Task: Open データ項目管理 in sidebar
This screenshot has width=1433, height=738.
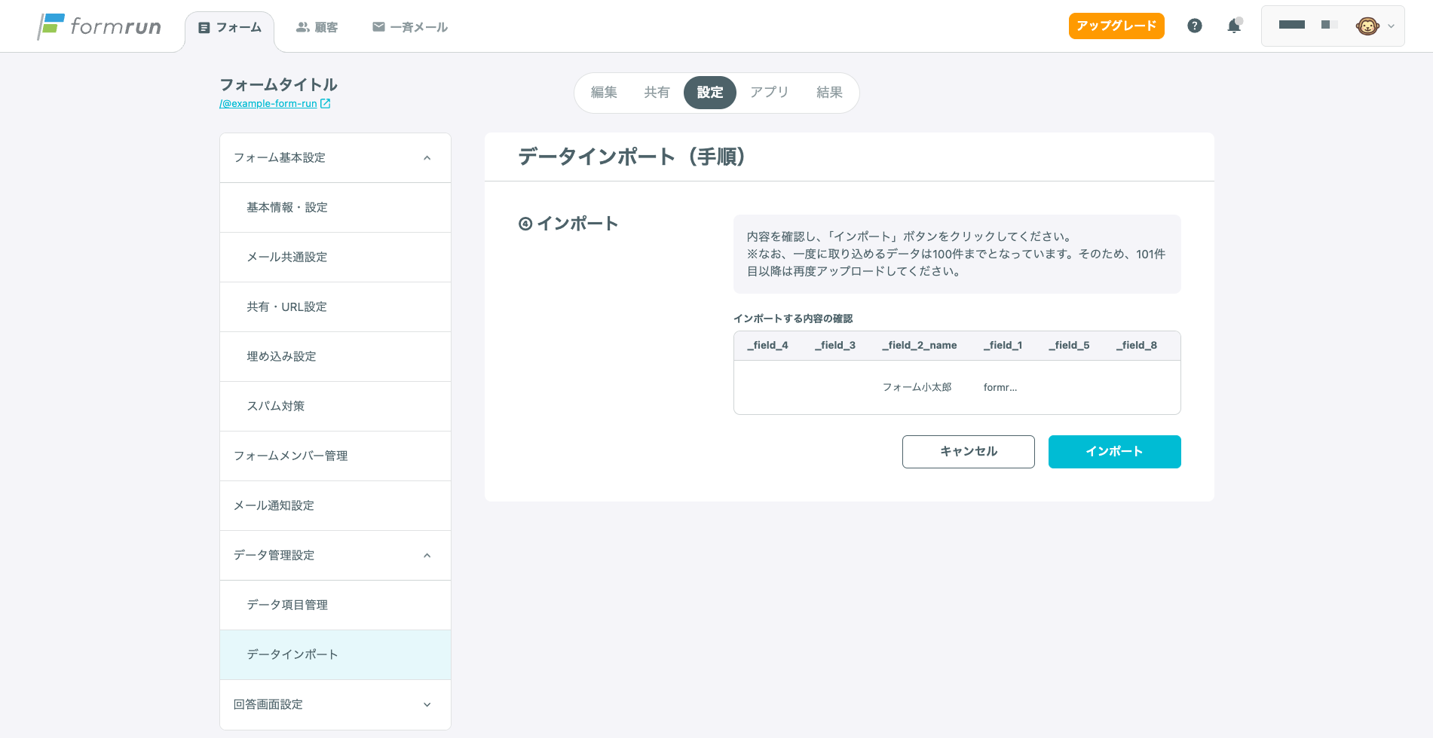Action: (x=335, y=605)
